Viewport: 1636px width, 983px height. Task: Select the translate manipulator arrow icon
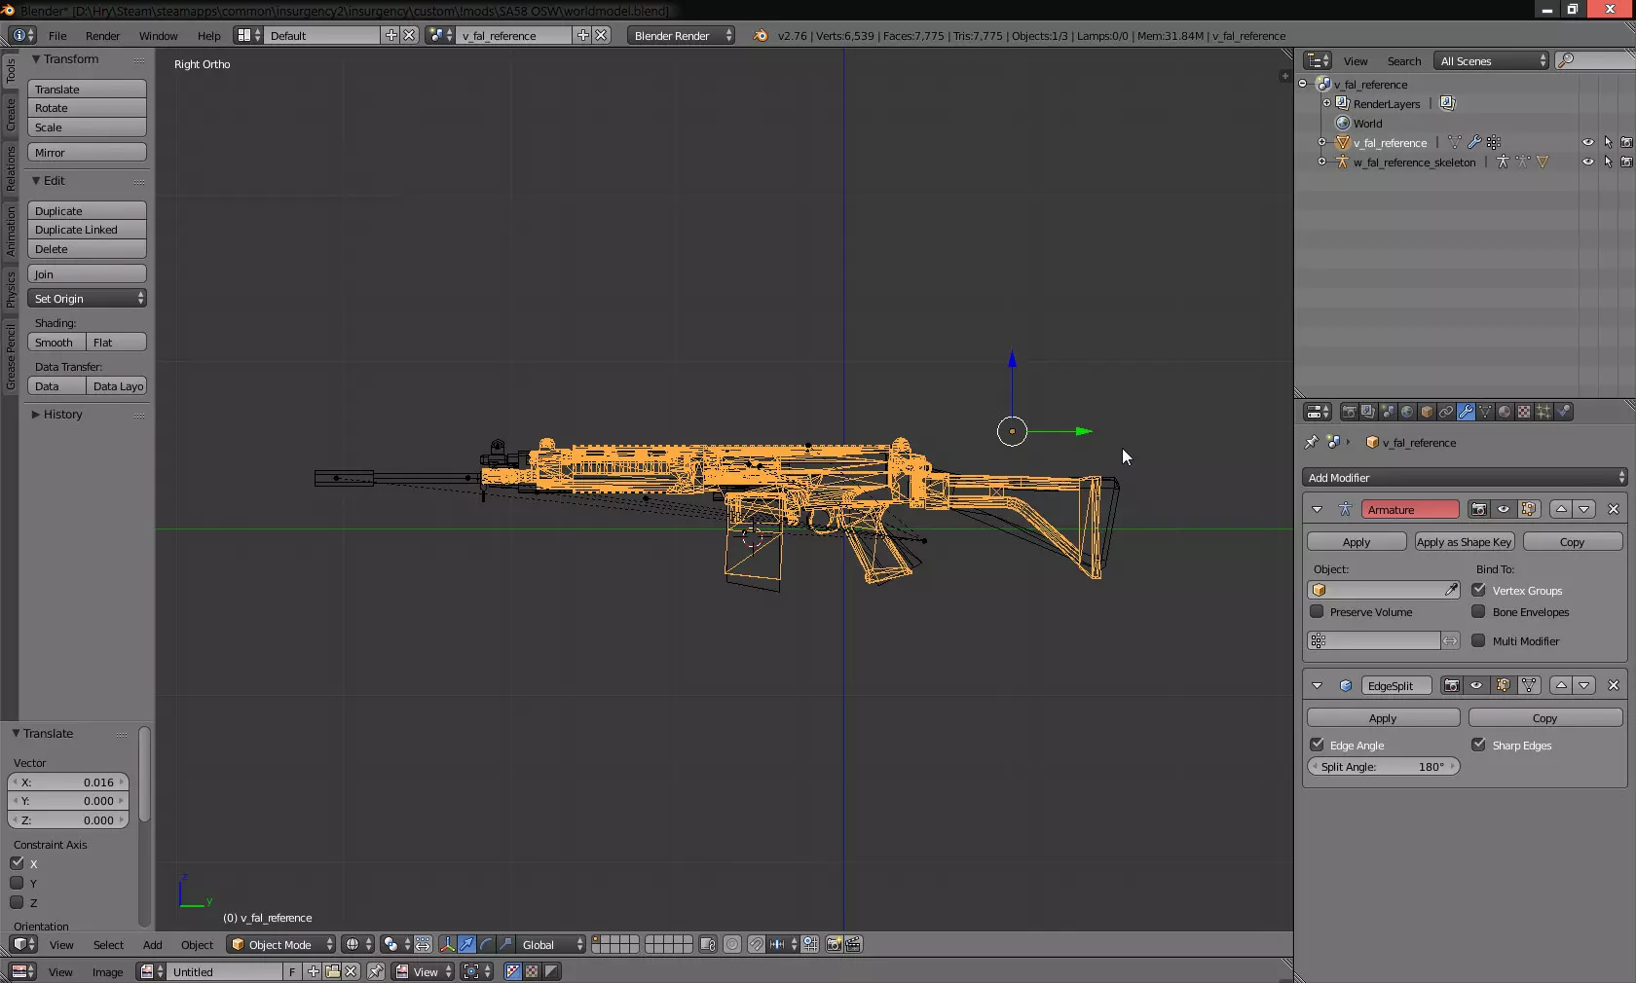tap(466, 944)
